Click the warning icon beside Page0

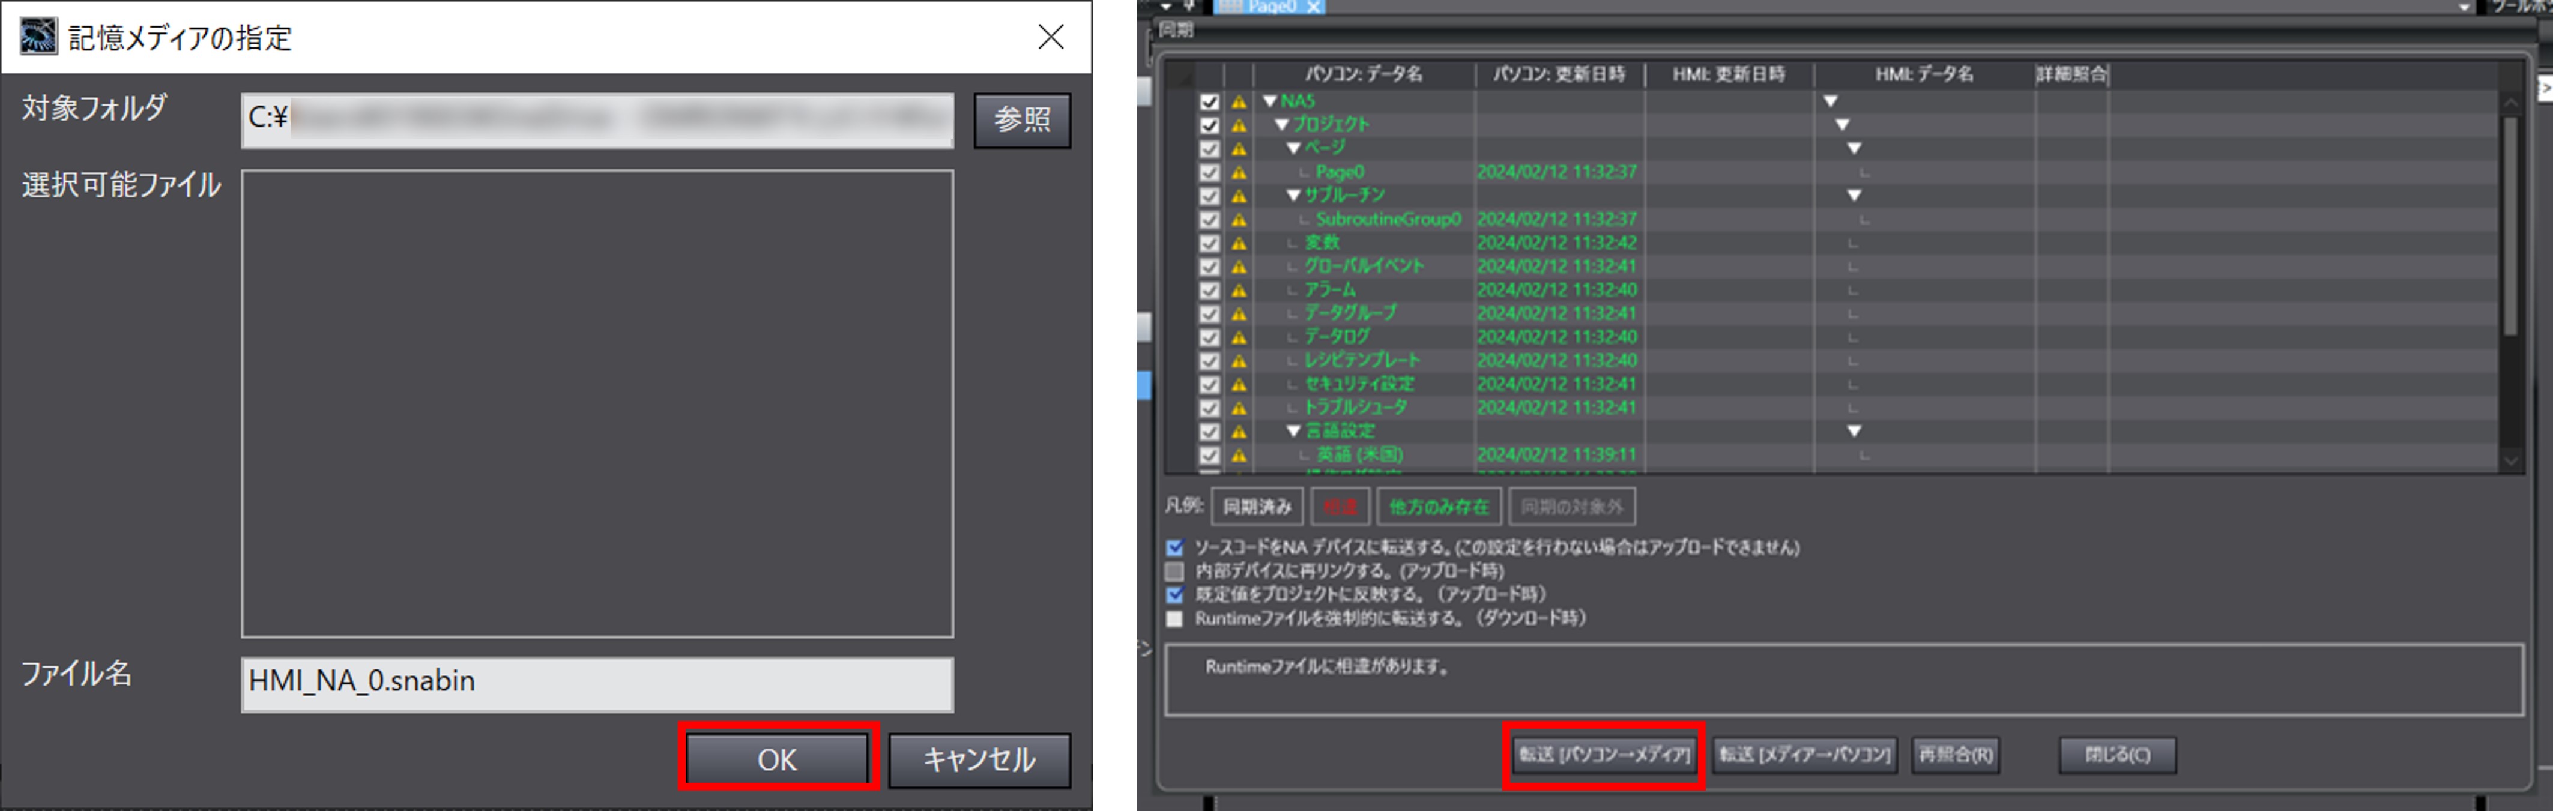pos(1239,172)
